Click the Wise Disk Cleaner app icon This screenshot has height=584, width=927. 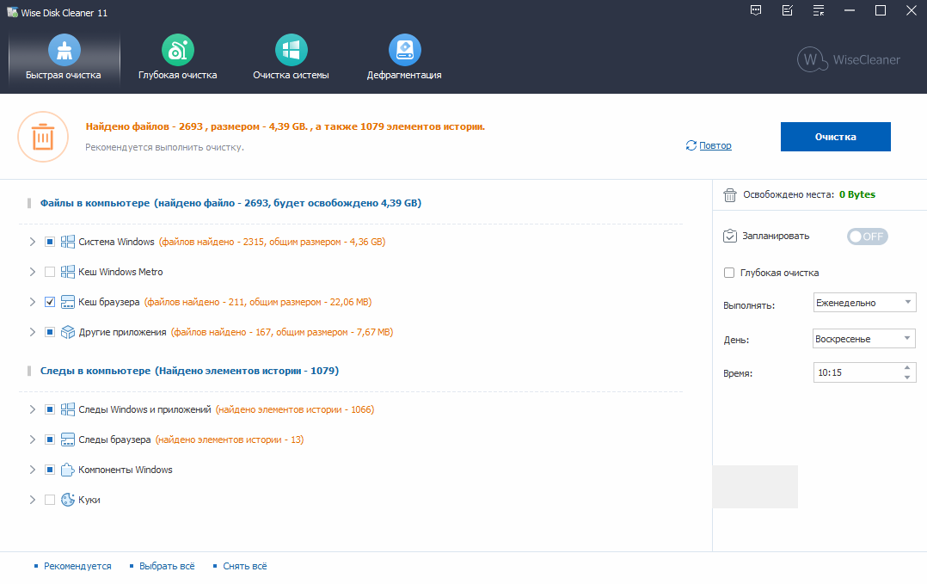12,12
